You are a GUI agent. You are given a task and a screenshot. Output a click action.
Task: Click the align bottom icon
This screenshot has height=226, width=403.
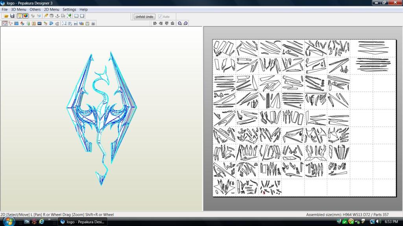click(x=172, y=23)
